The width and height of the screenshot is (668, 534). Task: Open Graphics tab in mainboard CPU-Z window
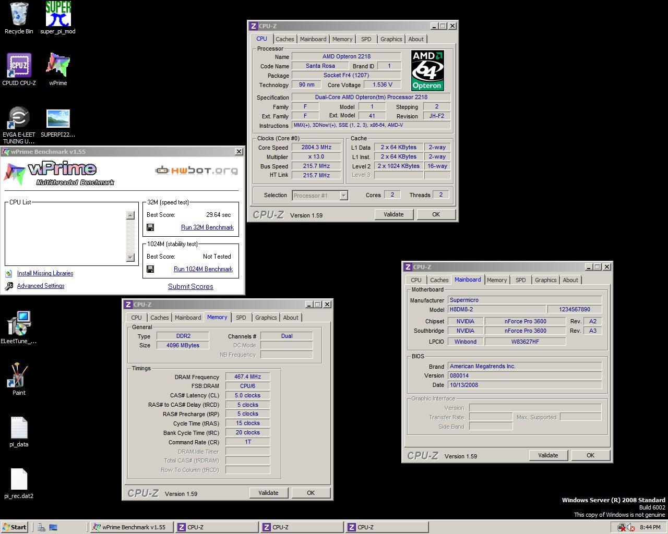[546, 280]
